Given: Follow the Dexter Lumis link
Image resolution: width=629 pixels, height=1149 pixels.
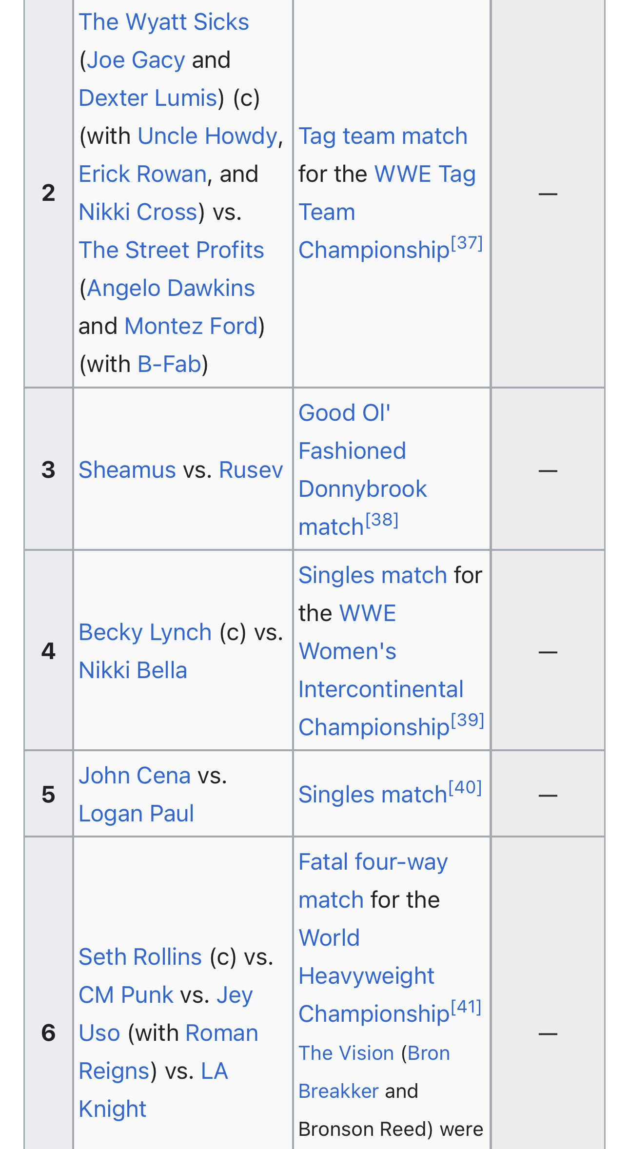Looking at the screenshot, I should [148, 98].
